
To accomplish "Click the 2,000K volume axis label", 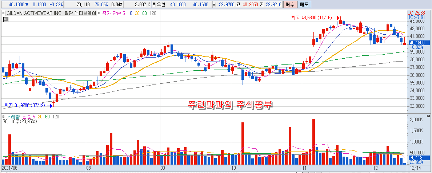I will pyautogui.click(x=416, y=119).
